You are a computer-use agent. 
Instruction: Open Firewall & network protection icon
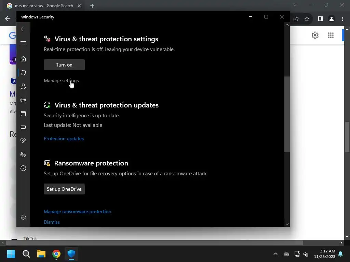click(23, 100)
